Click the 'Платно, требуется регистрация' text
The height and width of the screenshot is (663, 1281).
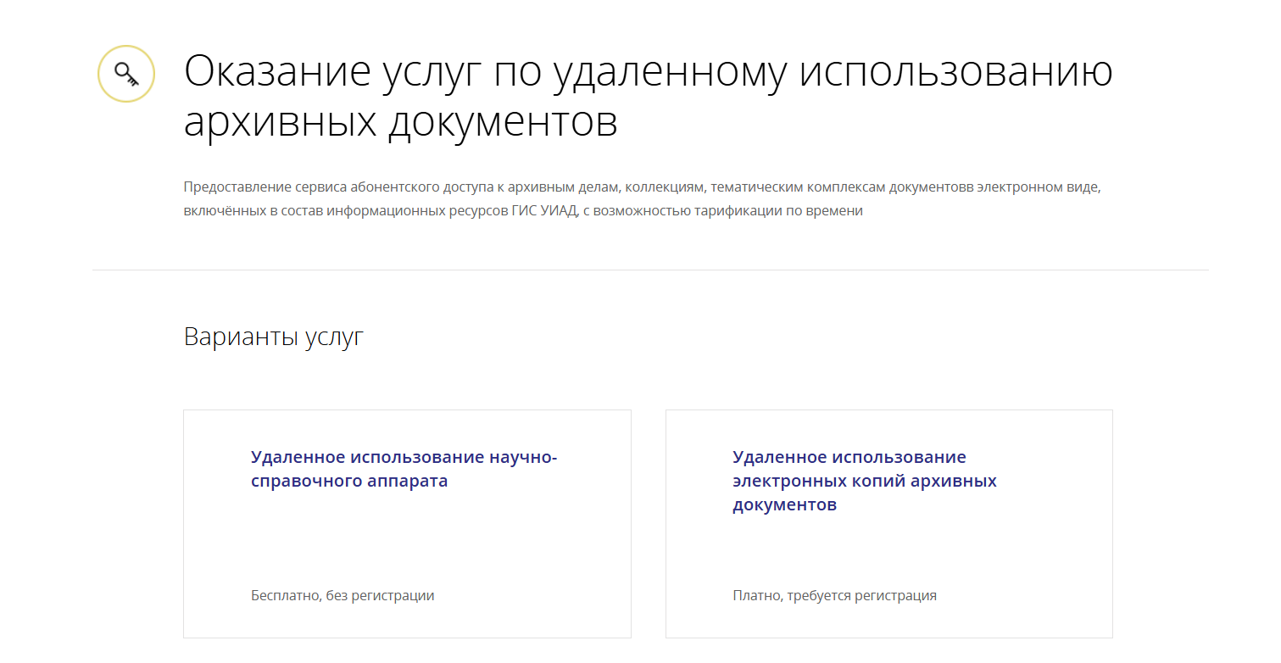coord(834,595)
